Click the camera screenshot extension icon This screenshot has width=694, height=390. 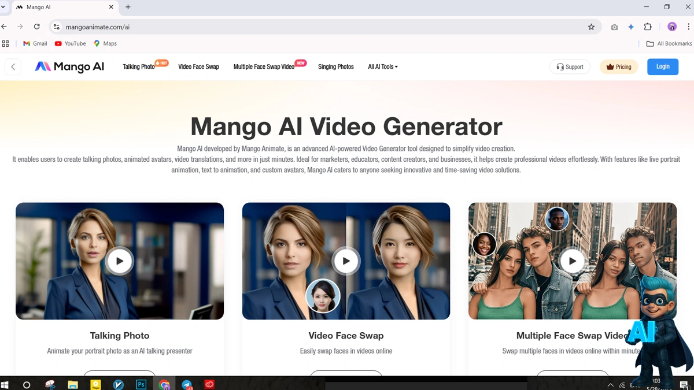coord(614,27)
